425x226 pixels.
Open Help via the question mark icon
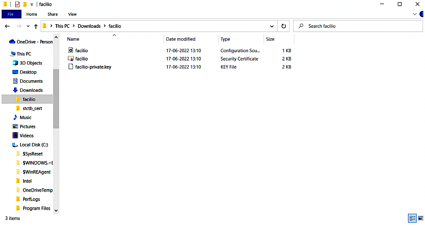point(422,14)
